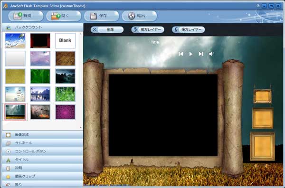Expand the コントロールボタン section
Screen dimensions: 285x188
click(x=43, y=151)
